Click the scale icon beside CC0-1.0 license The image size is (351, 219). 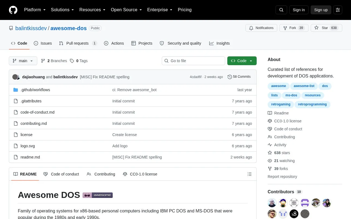coord(270,121)
